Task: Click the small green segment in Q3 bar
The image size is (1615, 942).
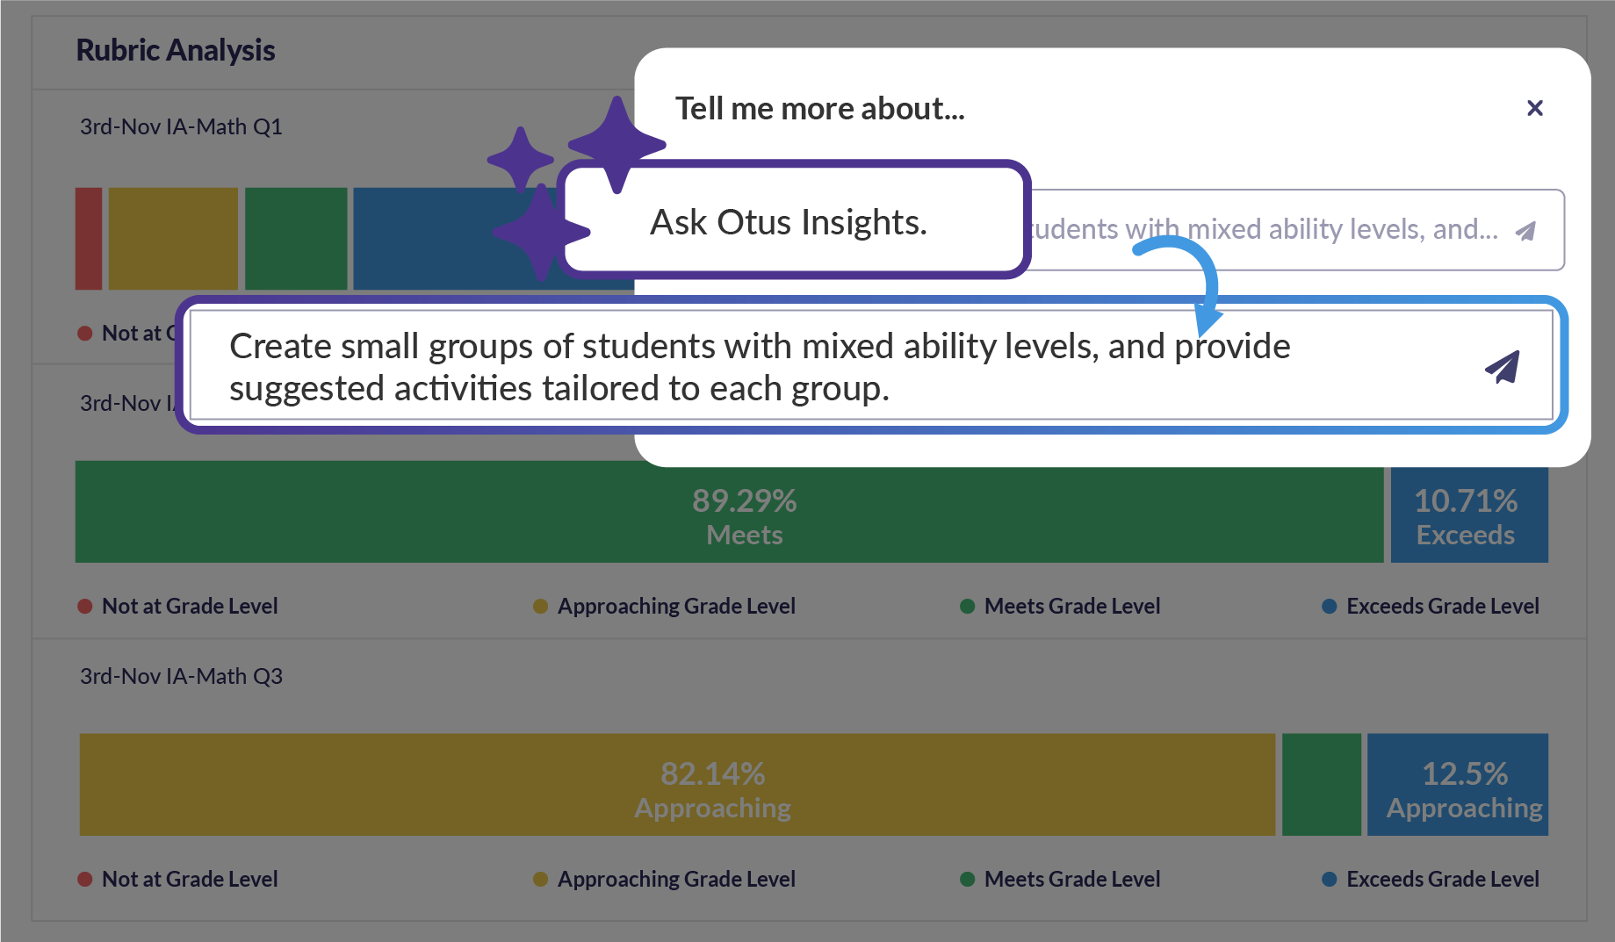Action: (x=1321, y=785)
